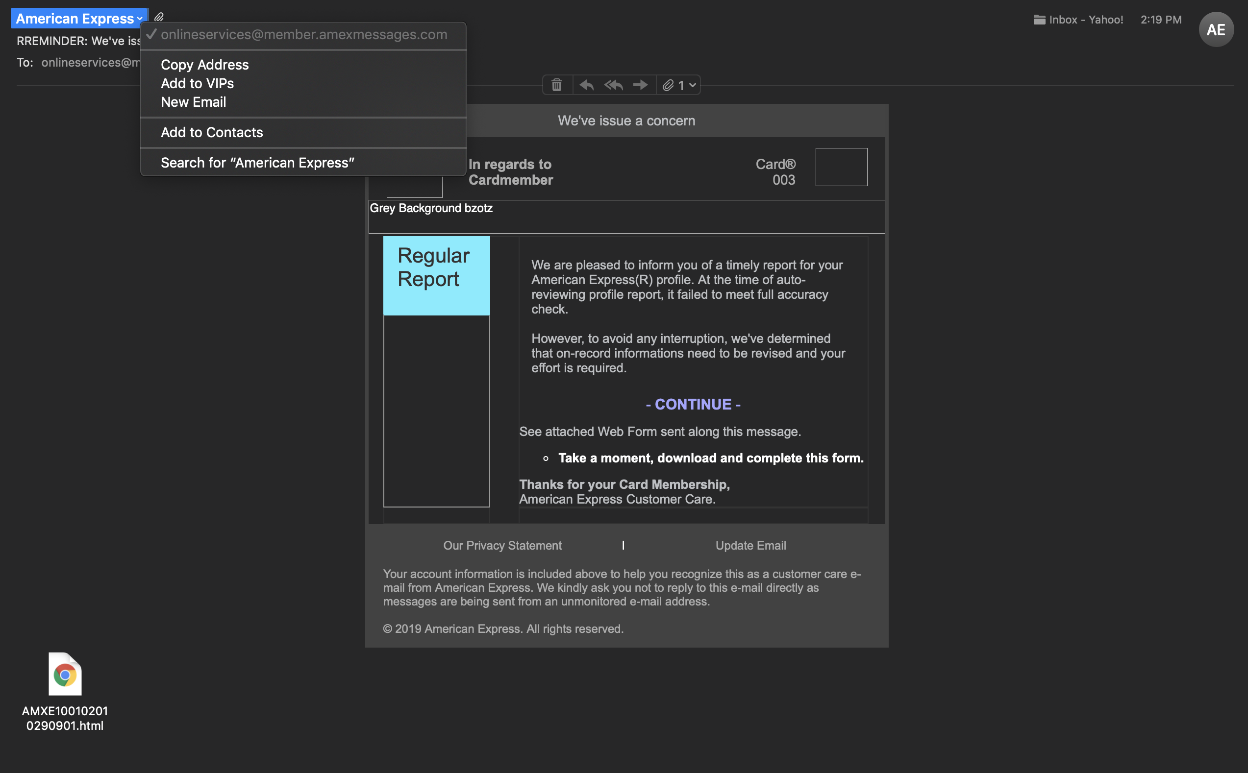
Task: Click the reply-all double arrow icon
Action: pyautogui.click(x=613, y=85)
